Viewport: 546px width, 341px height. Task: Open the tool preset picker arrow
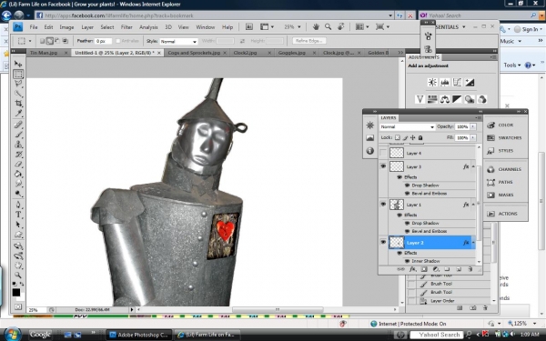(x=30, y=41)
